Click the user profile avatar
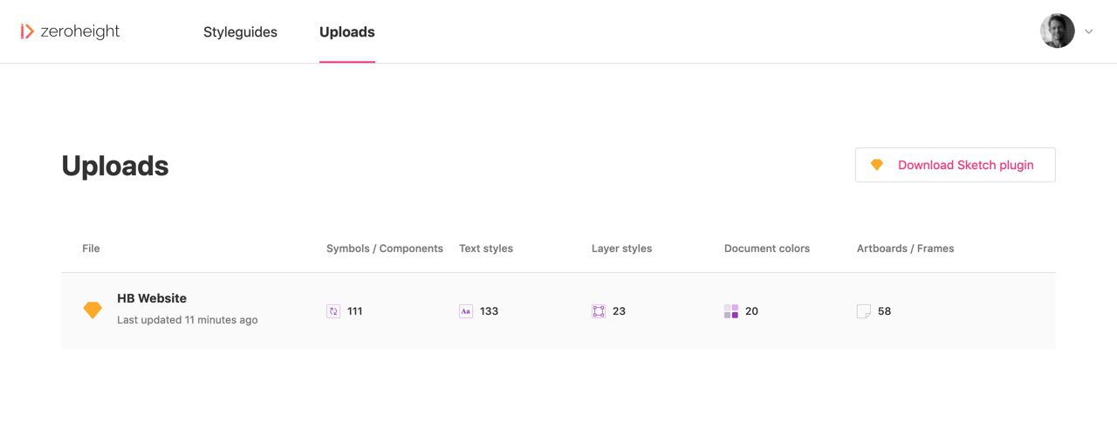The height and width of the screenshot is (436, 1117). [x=1057, y=31]
